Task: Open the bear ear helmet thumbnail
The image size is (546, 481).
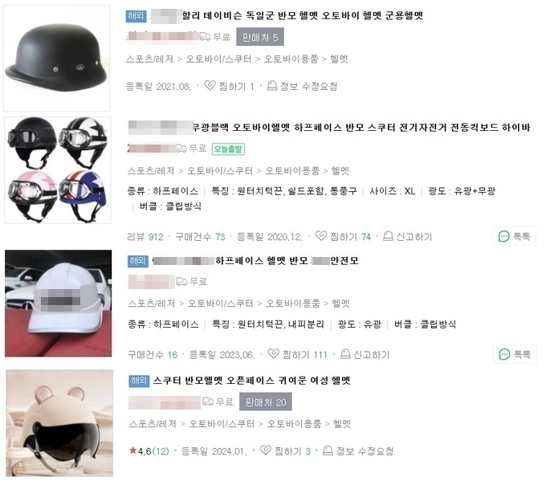Action: 59,423
